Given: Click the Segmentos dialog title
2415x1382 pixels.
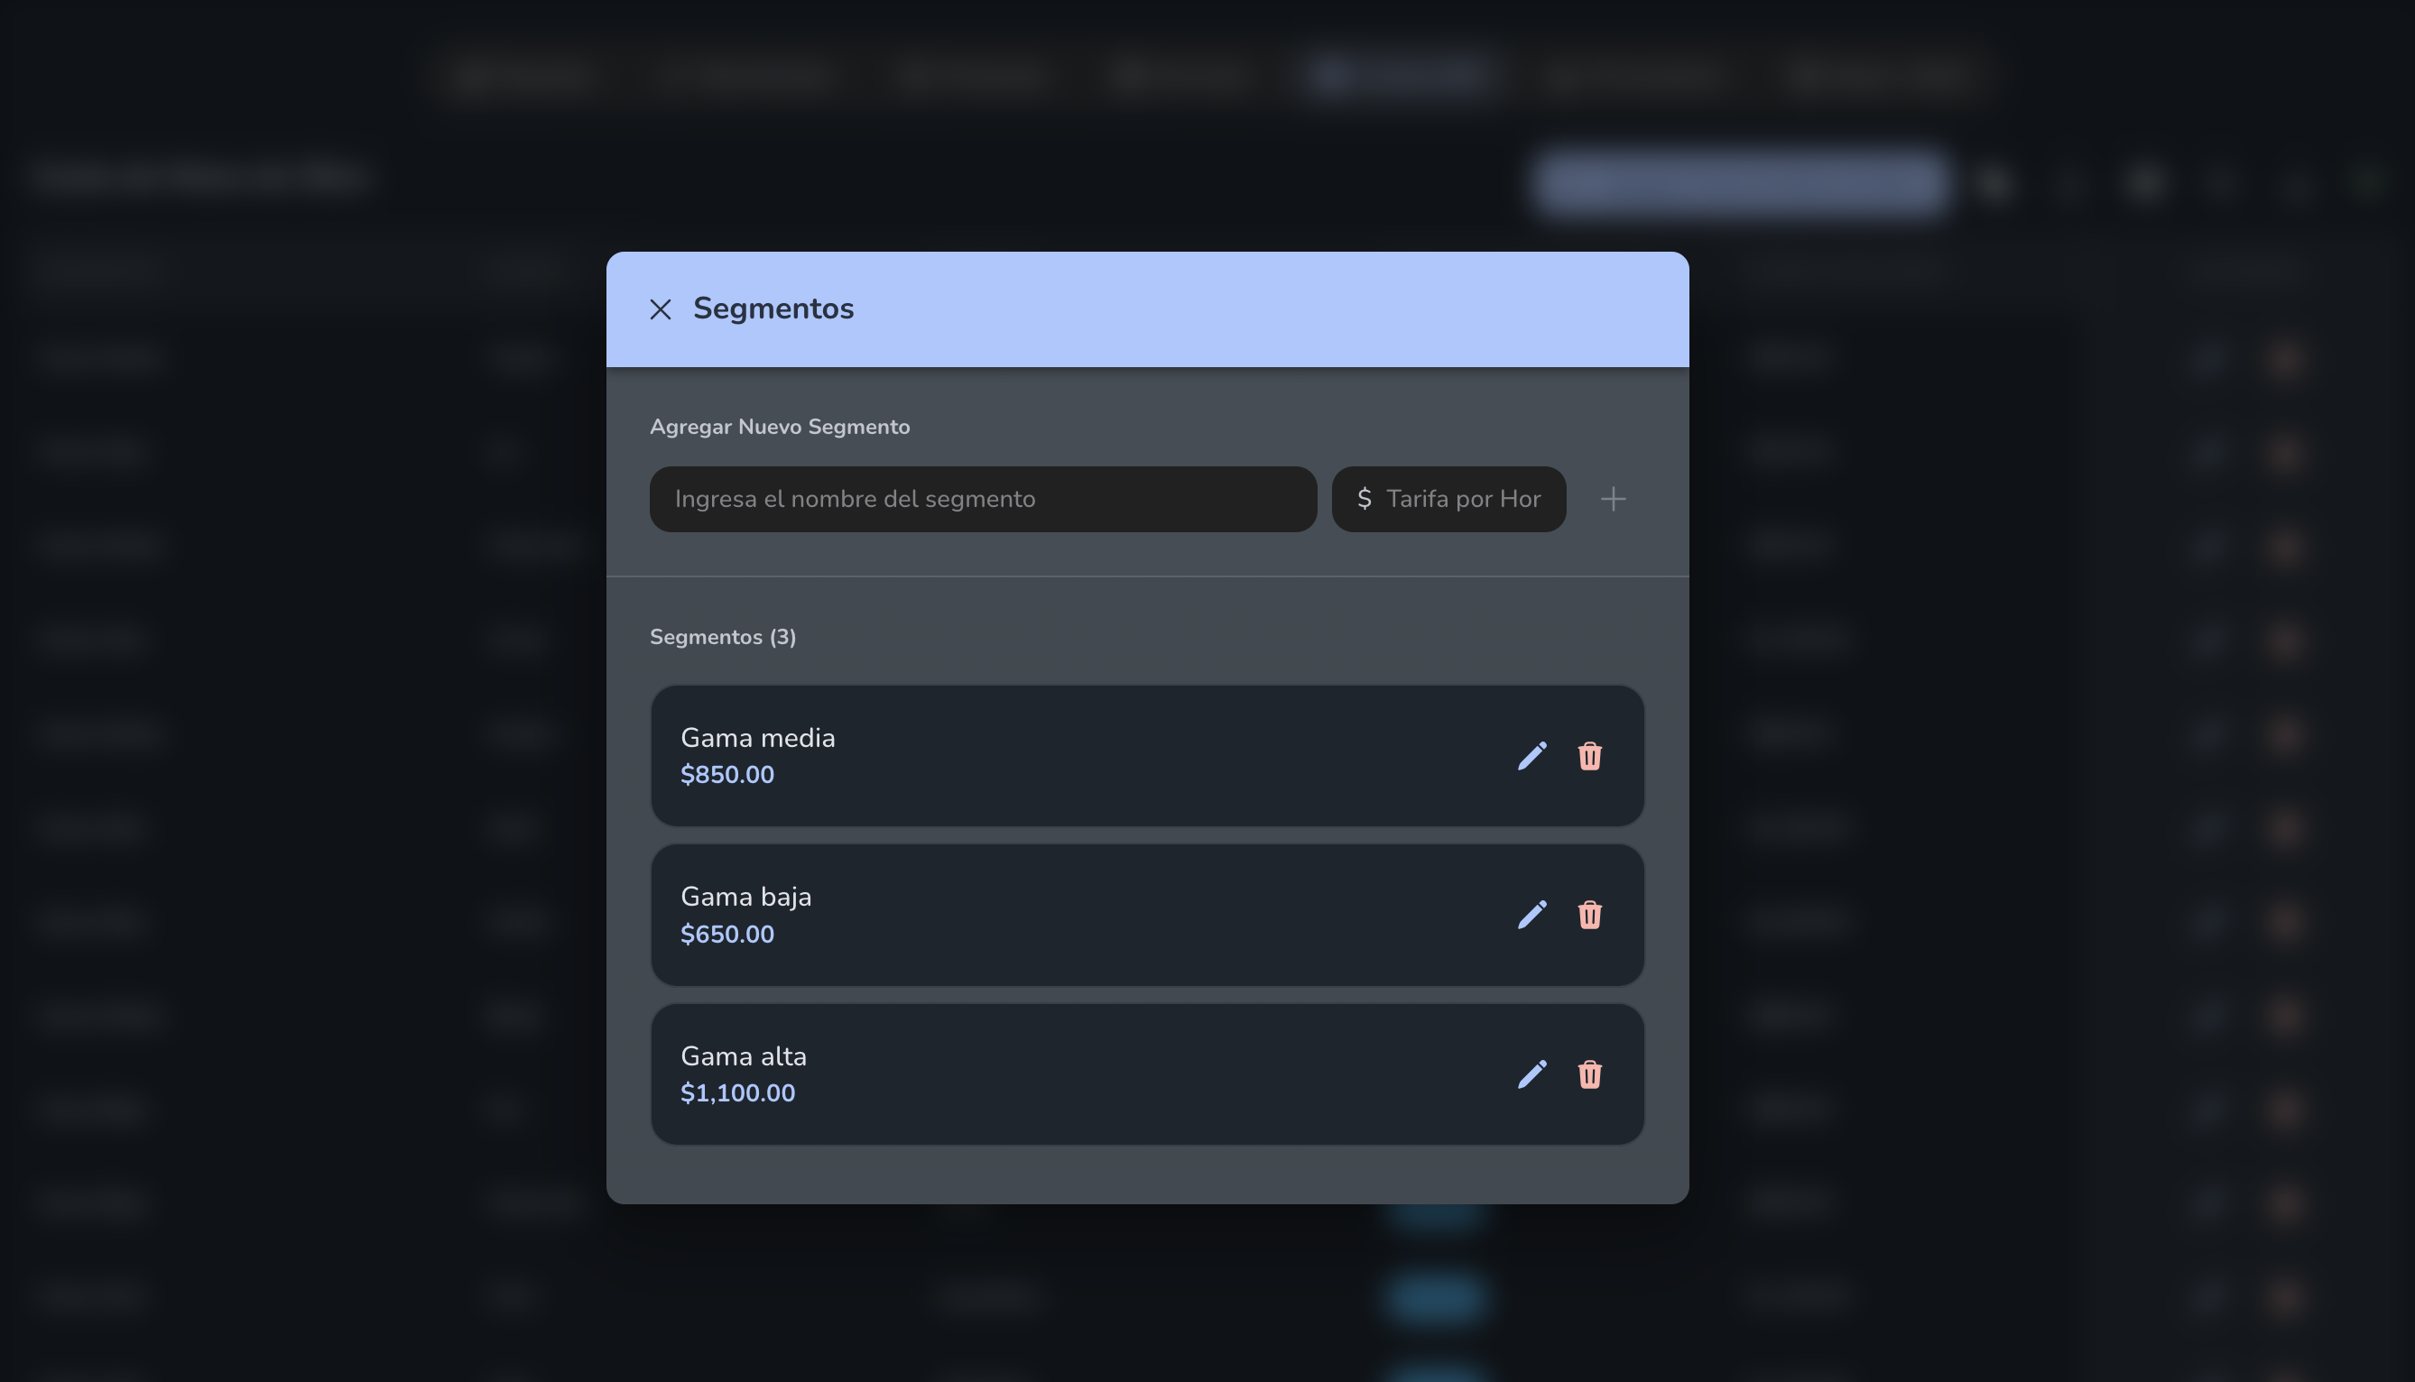Looking at the screenshot, I should [773, 309].
